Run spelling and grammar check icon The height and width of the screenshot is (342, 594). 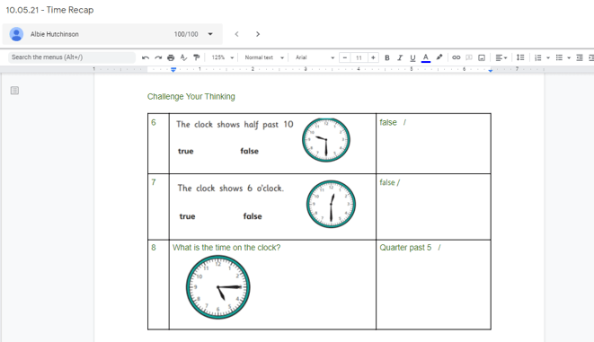point(183,57)
